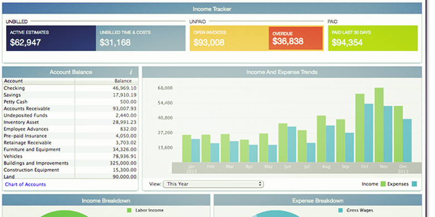Viewport: 435px width, 217px height.
Task: Click the November income bar
Action: (379, 125)
